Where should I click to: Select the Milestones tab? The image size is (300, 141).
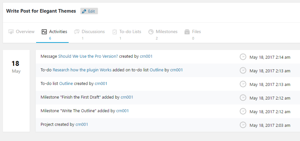pyautogui.click(x=166, y=32)
